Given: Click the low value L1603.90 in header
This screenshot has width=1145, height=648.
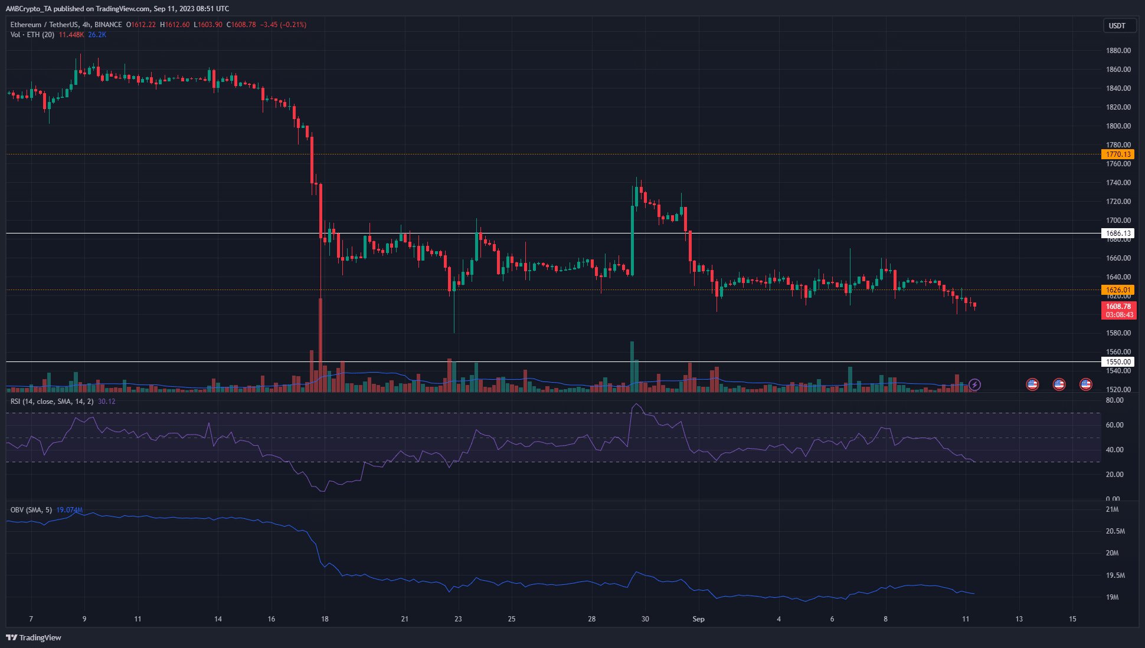Looking at the screenshot, I should click(x=208, y=25).
